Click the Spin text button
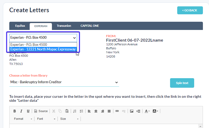 tap(182, 83)
